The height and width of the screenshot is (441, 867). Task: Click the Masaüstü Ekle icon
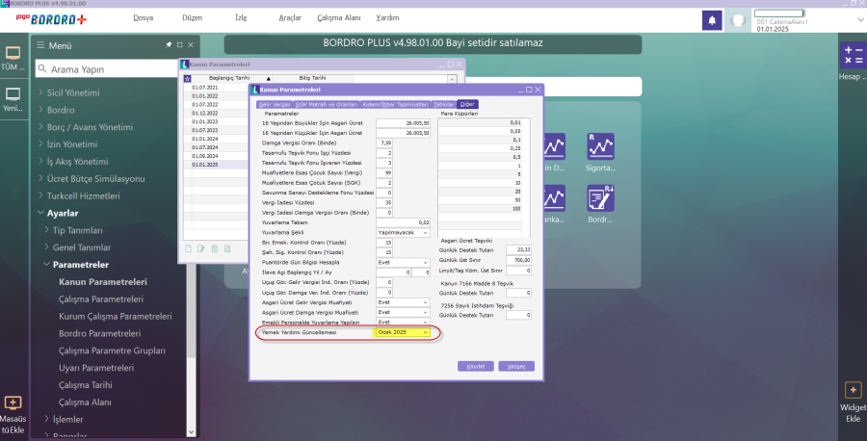coord(13,402)
